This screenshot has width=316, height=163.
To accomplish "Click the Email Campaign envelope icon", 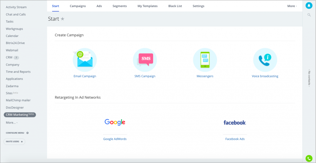I will [85, 60].
